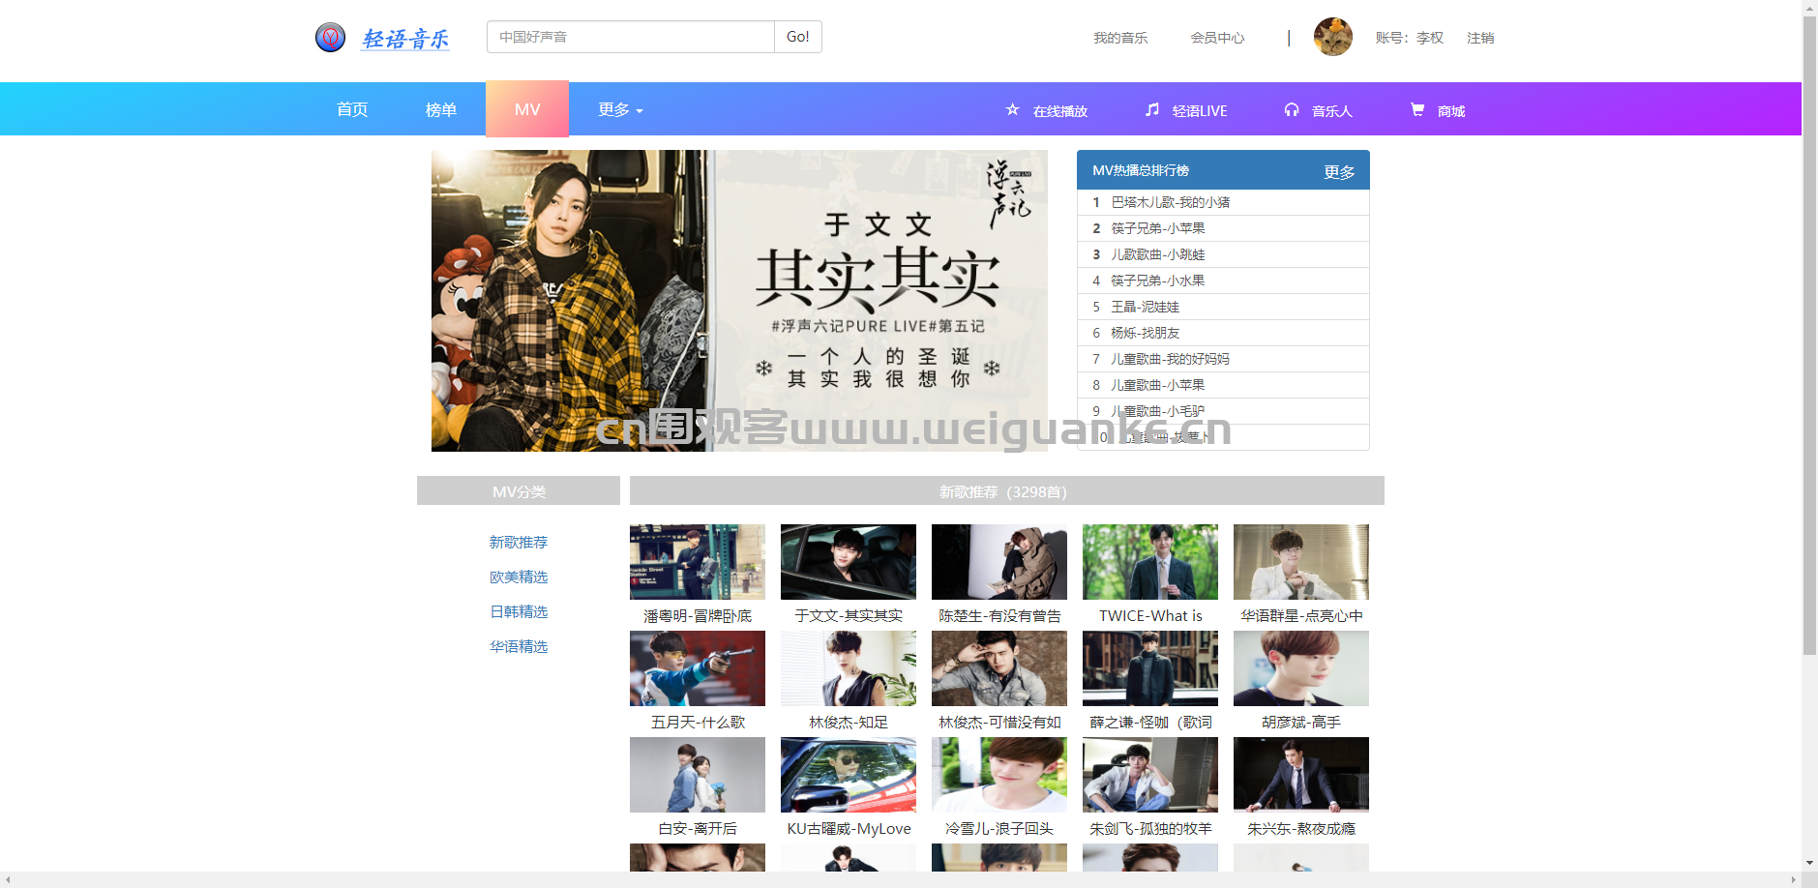Click the Go! search button

798,37
